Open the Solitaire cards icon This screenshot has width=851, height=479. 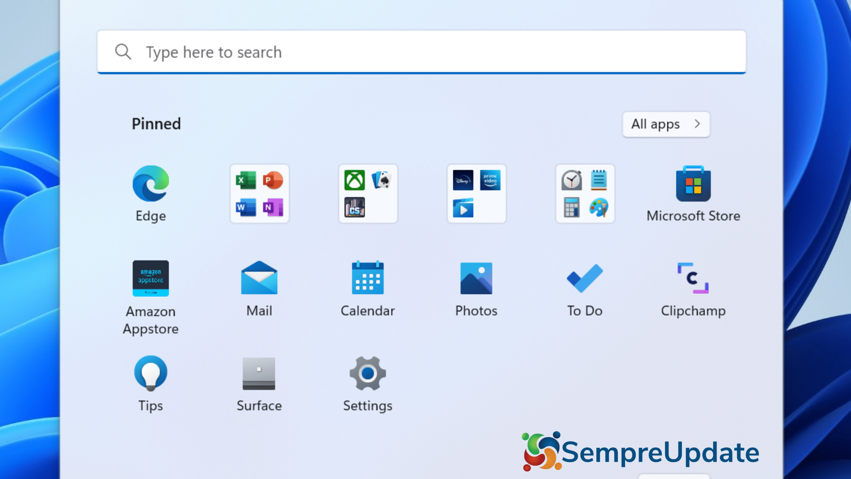tap(382, 180)
